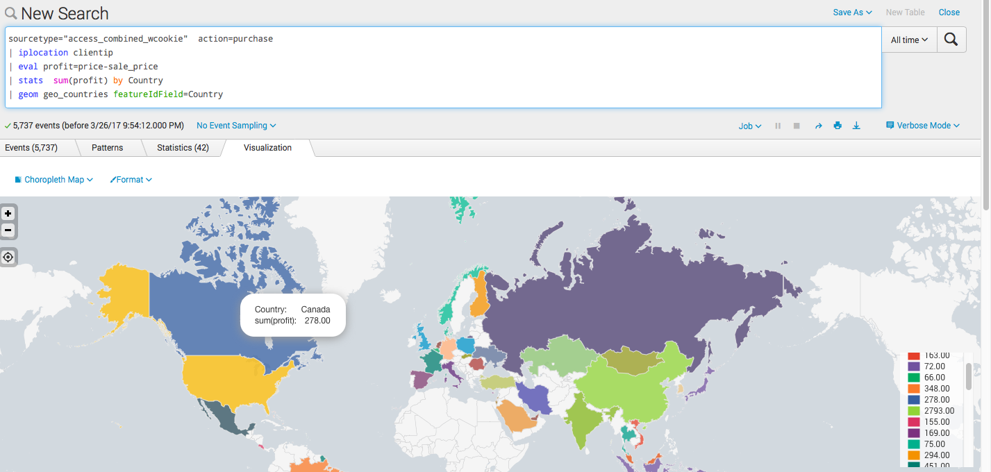Open the Choropleth Map visualization picker

(53, 179)
